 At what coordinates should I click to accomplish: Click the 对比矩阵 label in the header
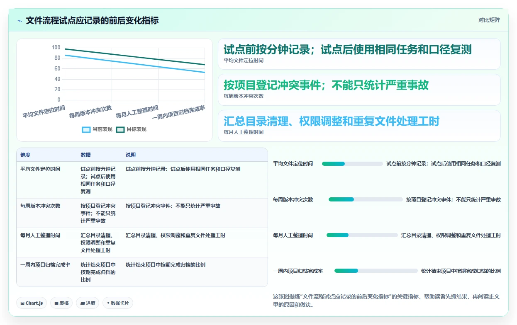[x=489, y=20]
